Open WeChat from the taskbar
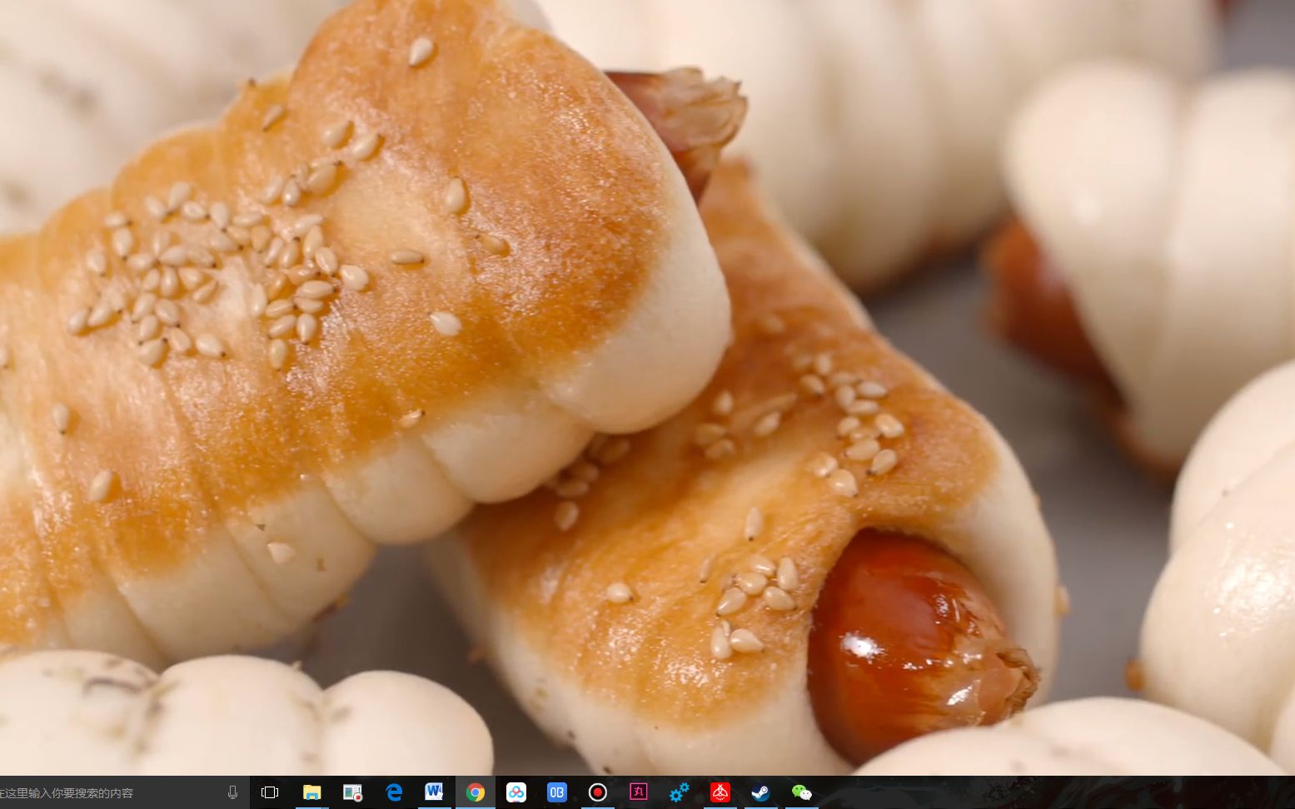The height and width of the screenshot is (809, 1295). [x=801, y=792]
